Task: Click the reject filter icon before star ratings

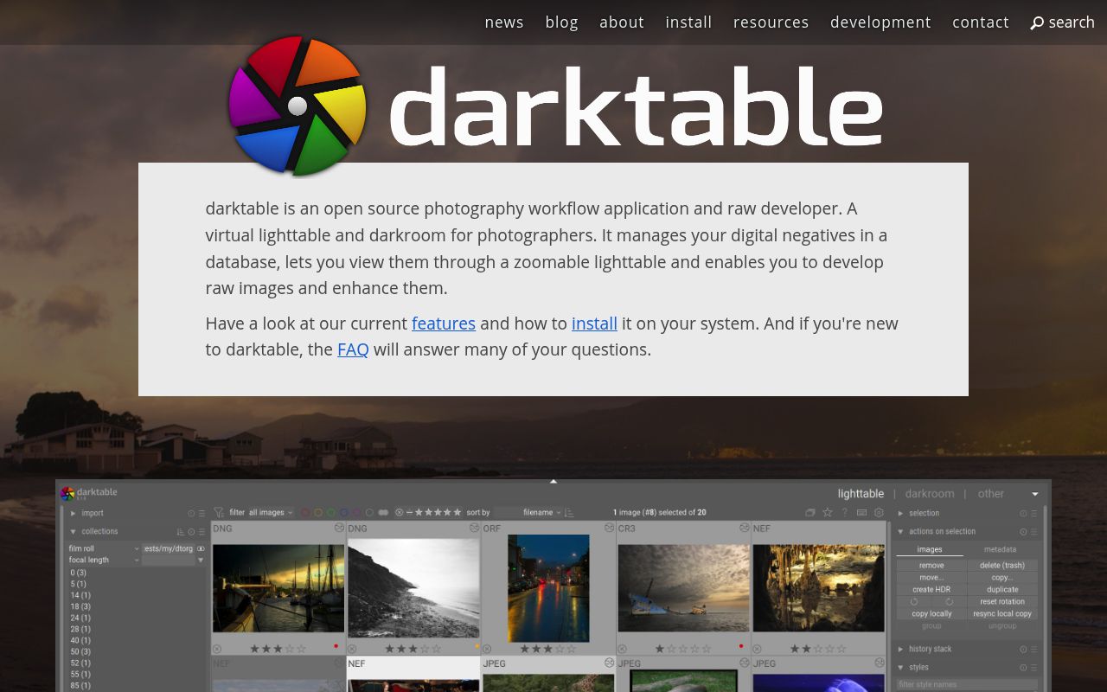Action: click(400, 512)
